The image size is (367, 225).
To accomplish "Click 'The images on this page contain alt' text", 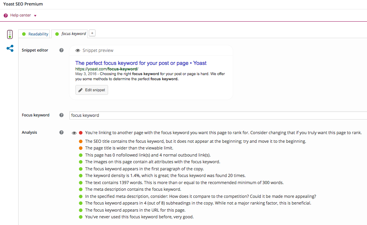I will [153, 162].
